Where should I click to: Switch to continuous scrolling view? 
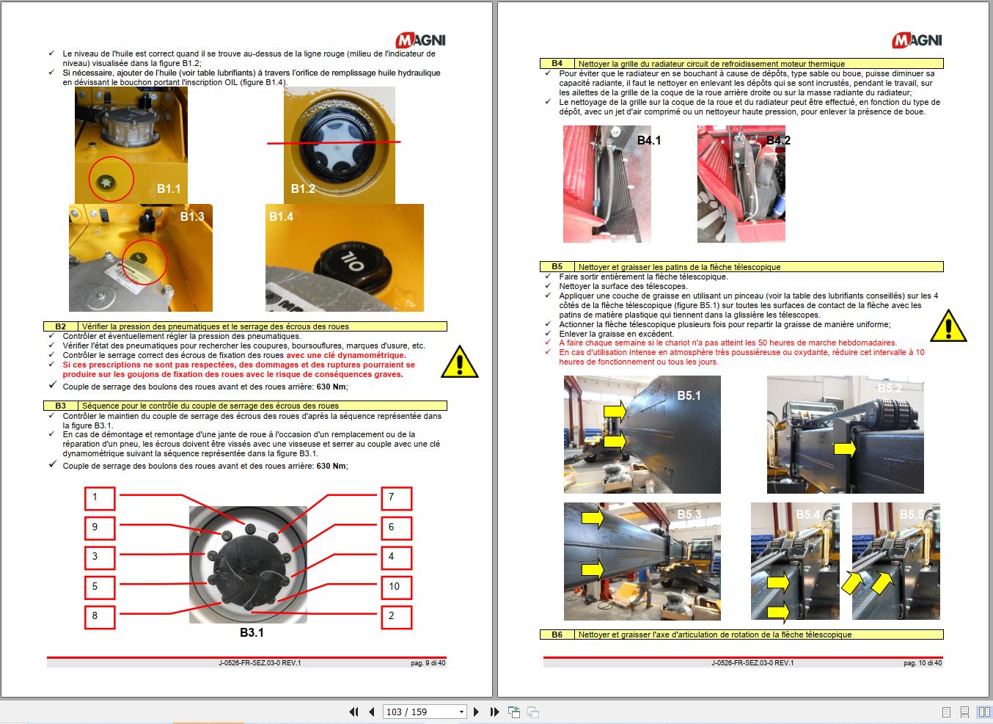coord(965,712)
